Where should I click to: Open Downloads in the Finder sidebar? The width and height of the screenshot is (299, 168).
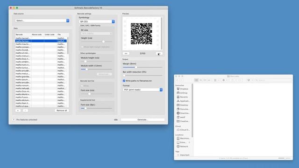tap(183, 113)
